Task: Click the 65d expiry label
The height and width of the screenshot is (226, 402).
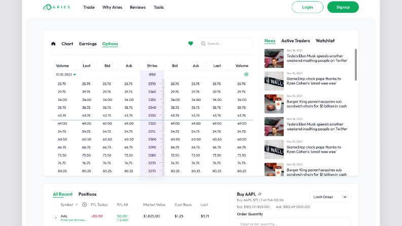Action: point(152,74)
